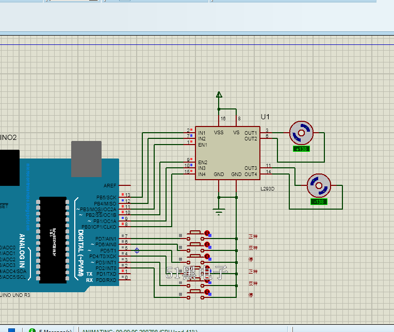Click the gray USB connector on Arduino board
Image resolution: width=394 pixels, height=332 pixels.
coord(86,159)
